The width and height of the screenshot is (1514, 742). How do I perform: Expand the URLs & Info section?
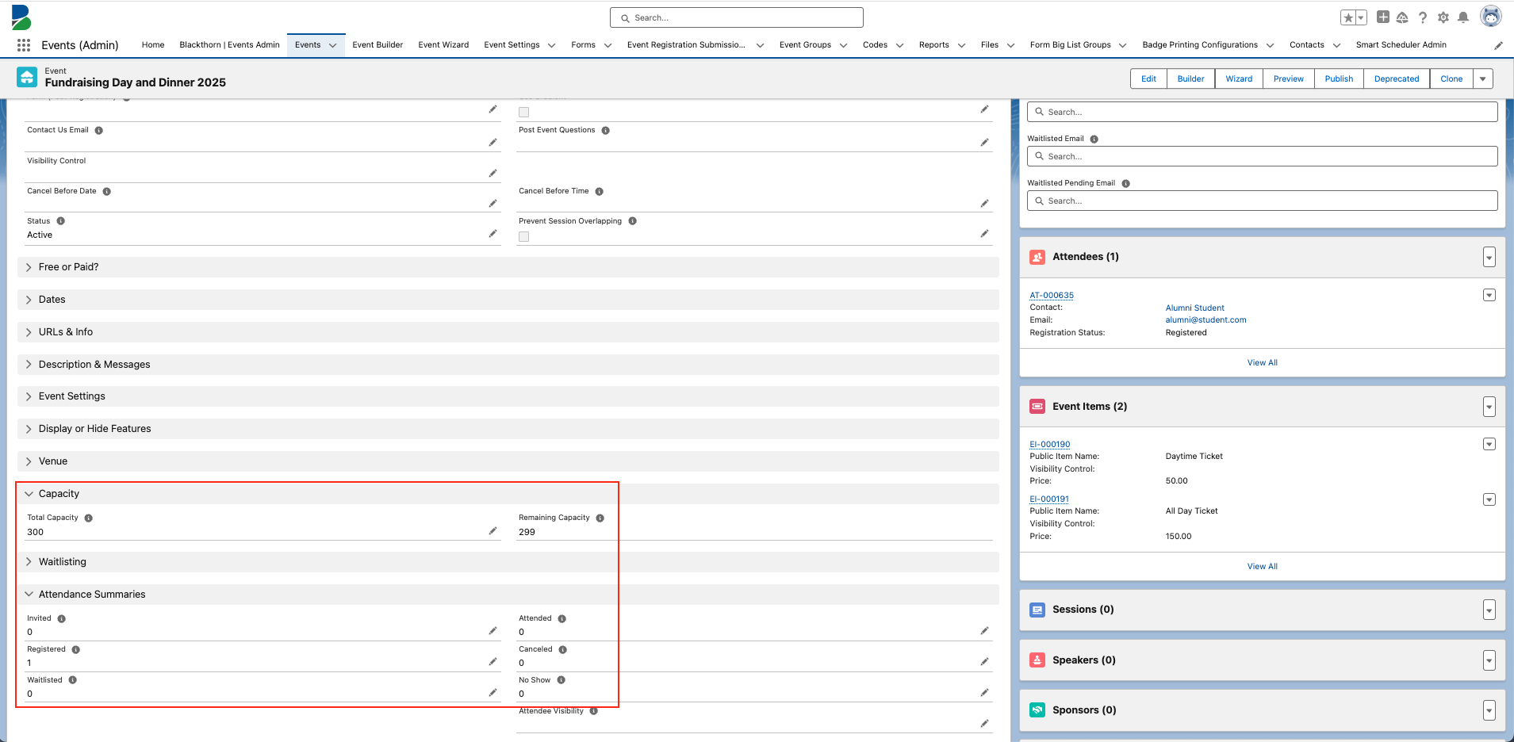click(508, 332)
